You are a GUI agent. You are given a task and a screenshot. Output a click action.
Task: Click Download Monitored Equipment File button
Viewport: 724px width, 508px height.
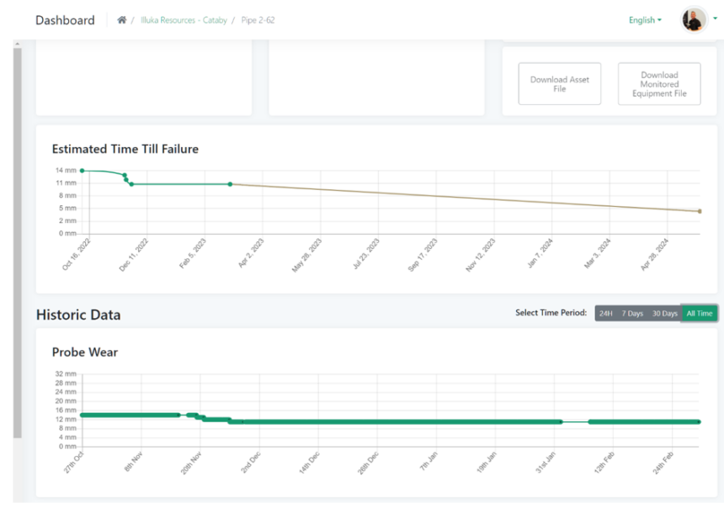pos(658,84)
